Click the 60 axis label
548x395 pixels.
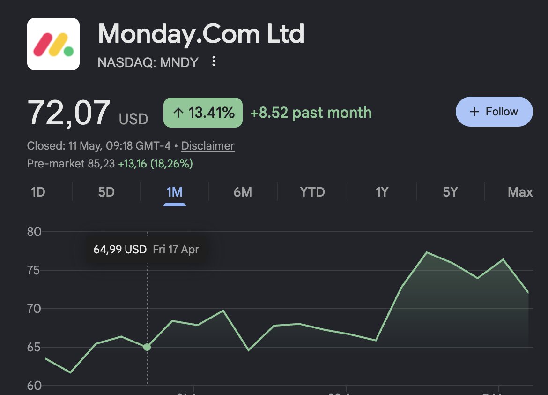[34, 386]
